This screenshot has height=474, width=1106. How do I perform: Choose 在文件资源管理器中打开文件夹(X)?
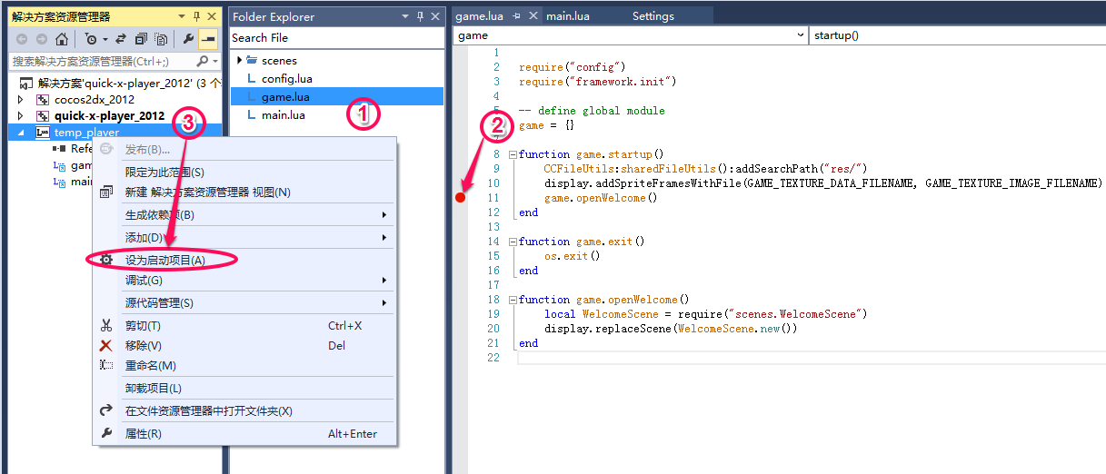point(244,411)
